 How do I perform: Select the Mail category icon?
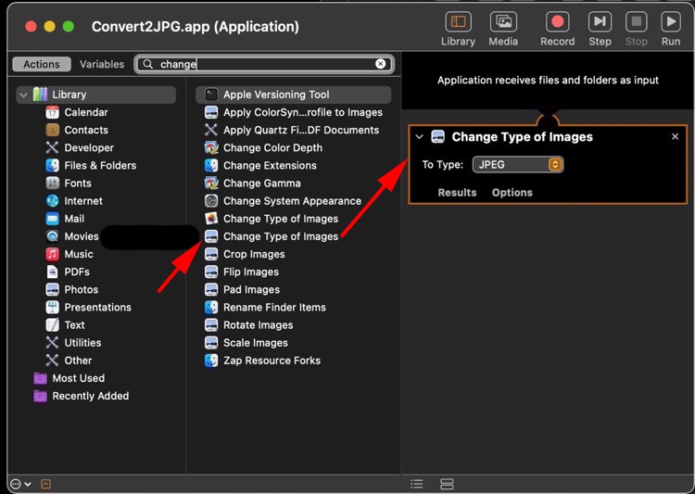52,219
